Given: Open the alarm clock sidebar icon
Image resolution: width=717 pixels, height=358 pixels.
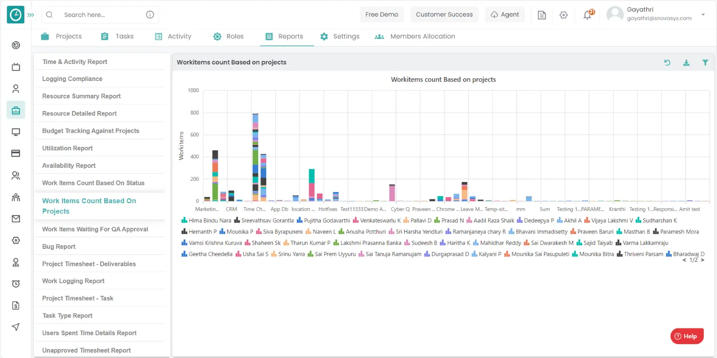Looking at the screenshot, I should (x=16, y=284).
